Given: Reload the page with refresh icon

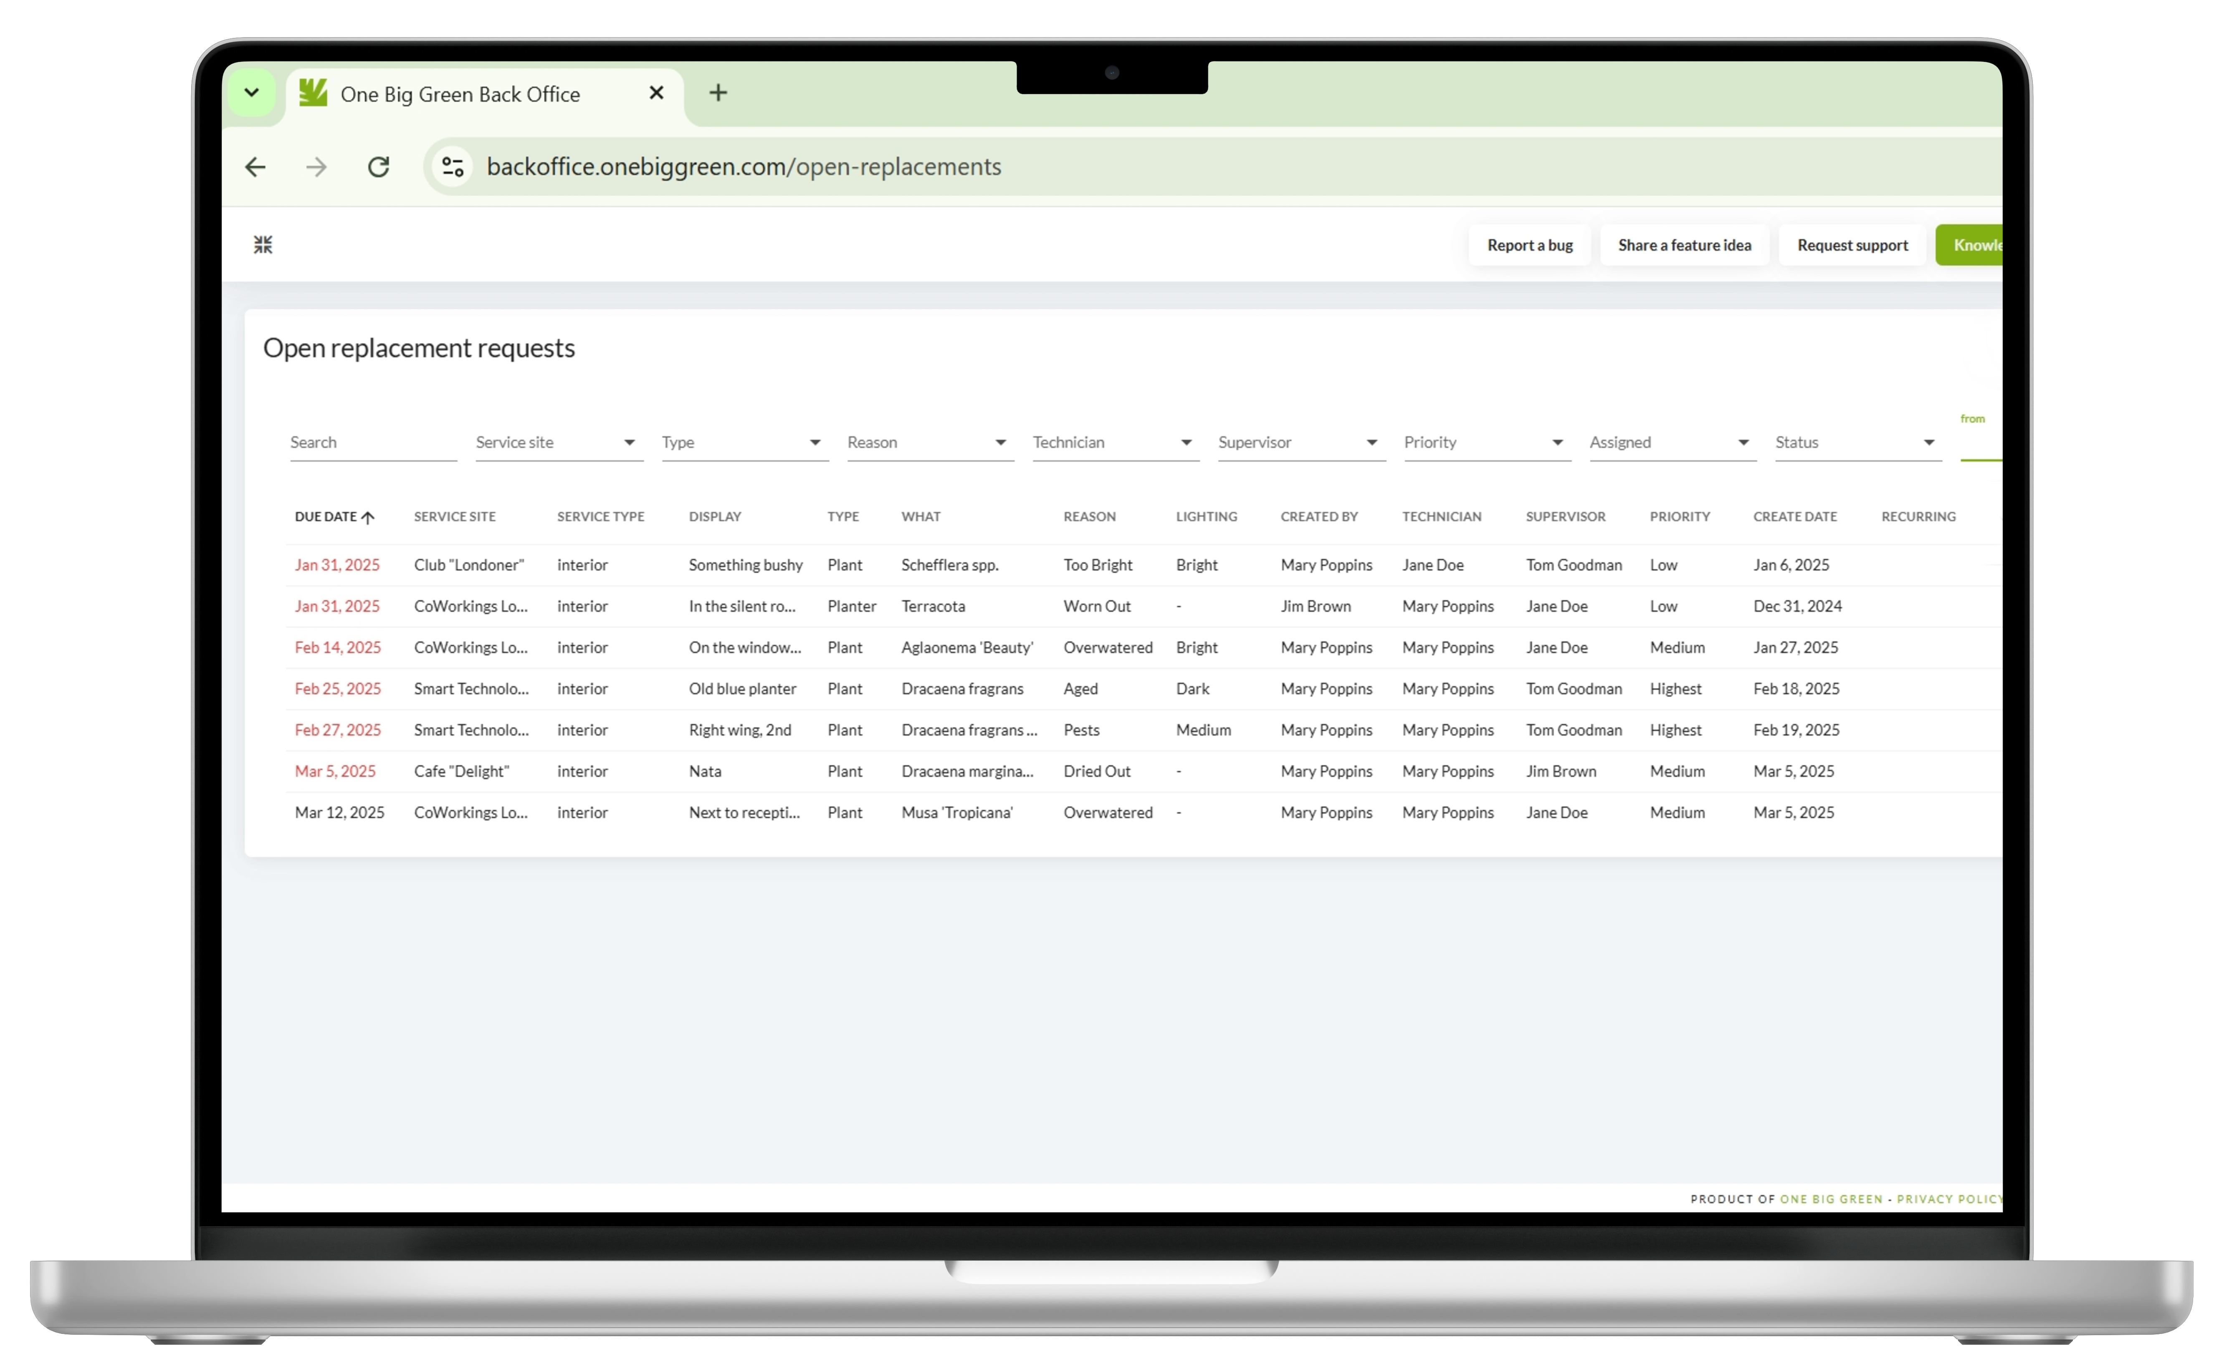Looking at the screenshot, I should pos(378,167).
